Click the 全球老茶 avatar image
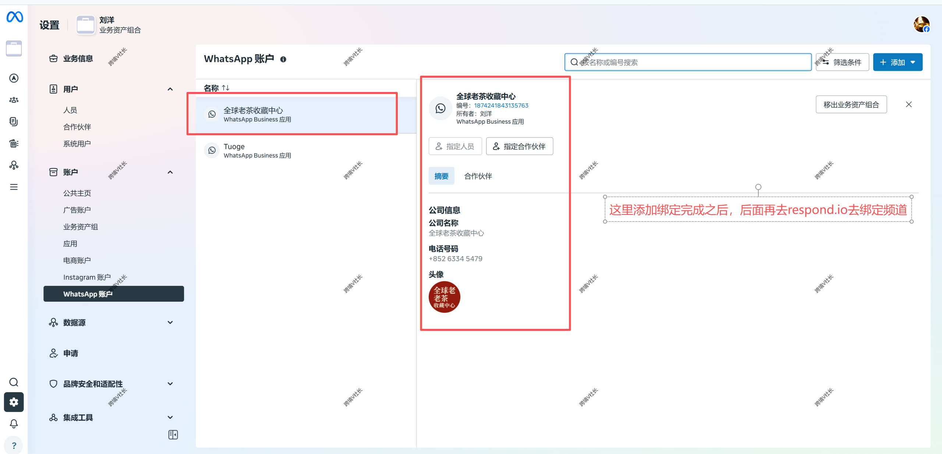 pos(445,297)
